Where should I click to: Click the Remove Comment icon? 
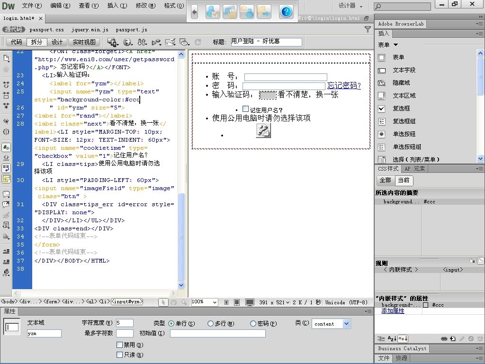click(x=6, y=205)
